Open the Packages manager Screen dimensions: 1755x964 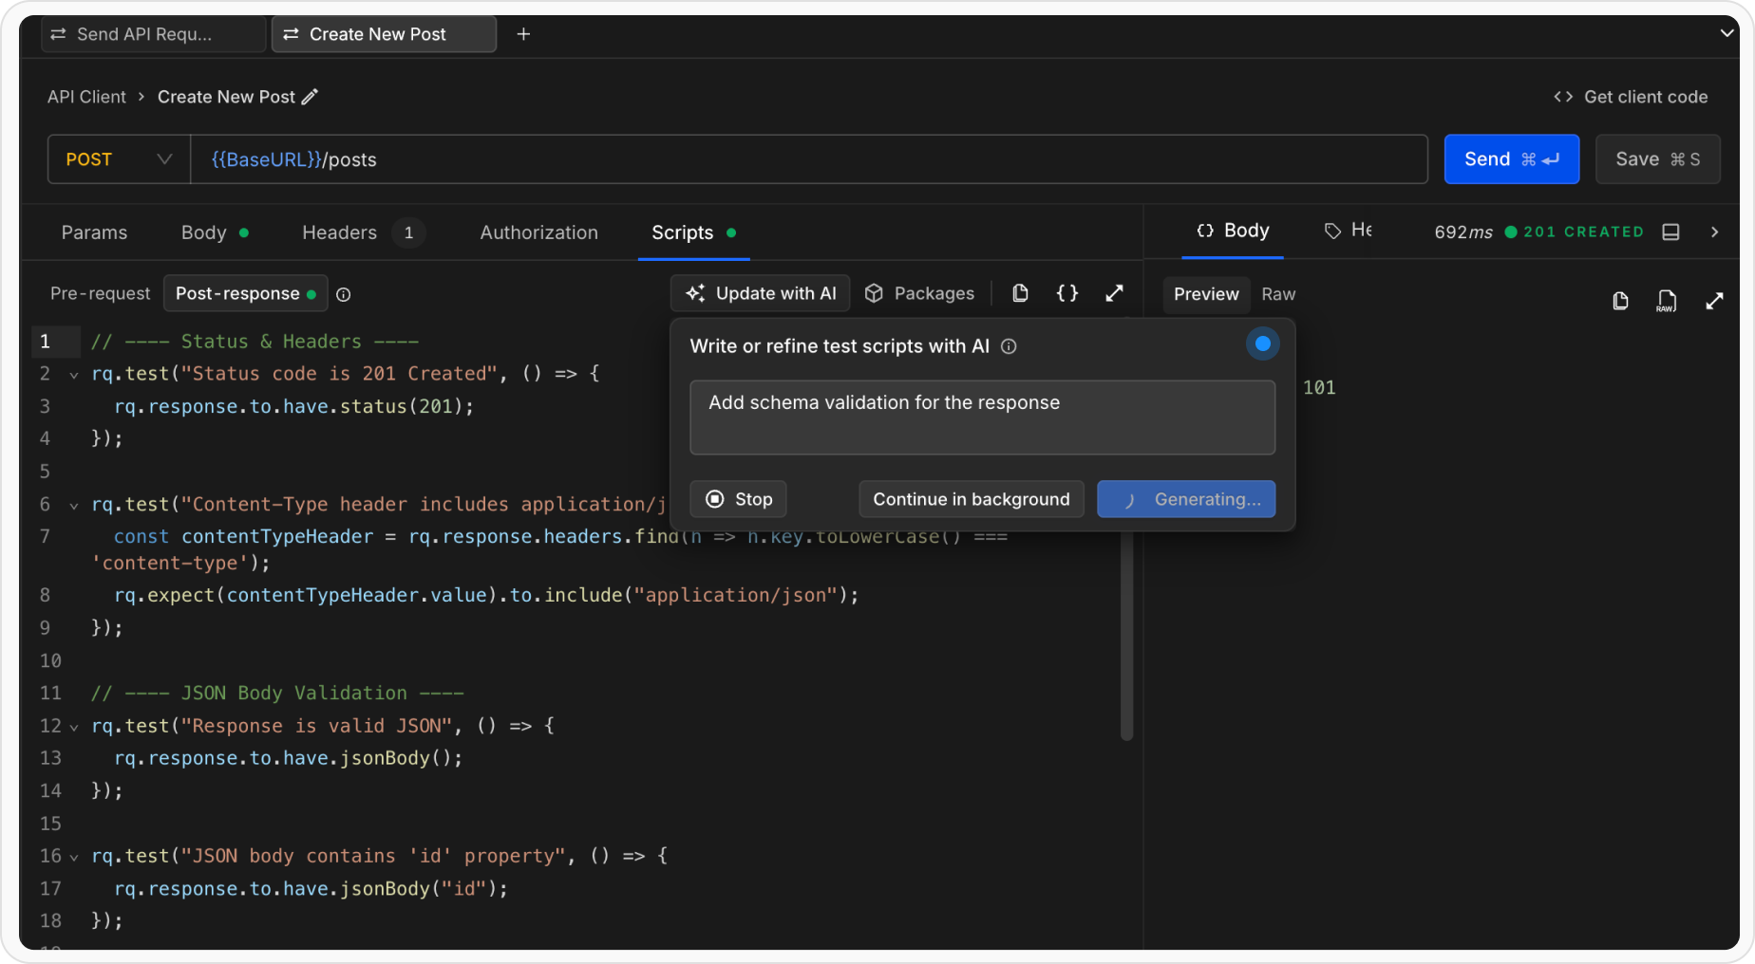tap(919, 293)
